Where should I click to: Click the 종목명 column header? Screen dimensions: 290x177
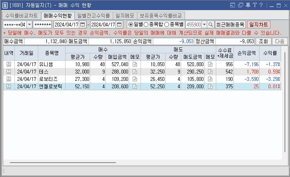(52, 53)
